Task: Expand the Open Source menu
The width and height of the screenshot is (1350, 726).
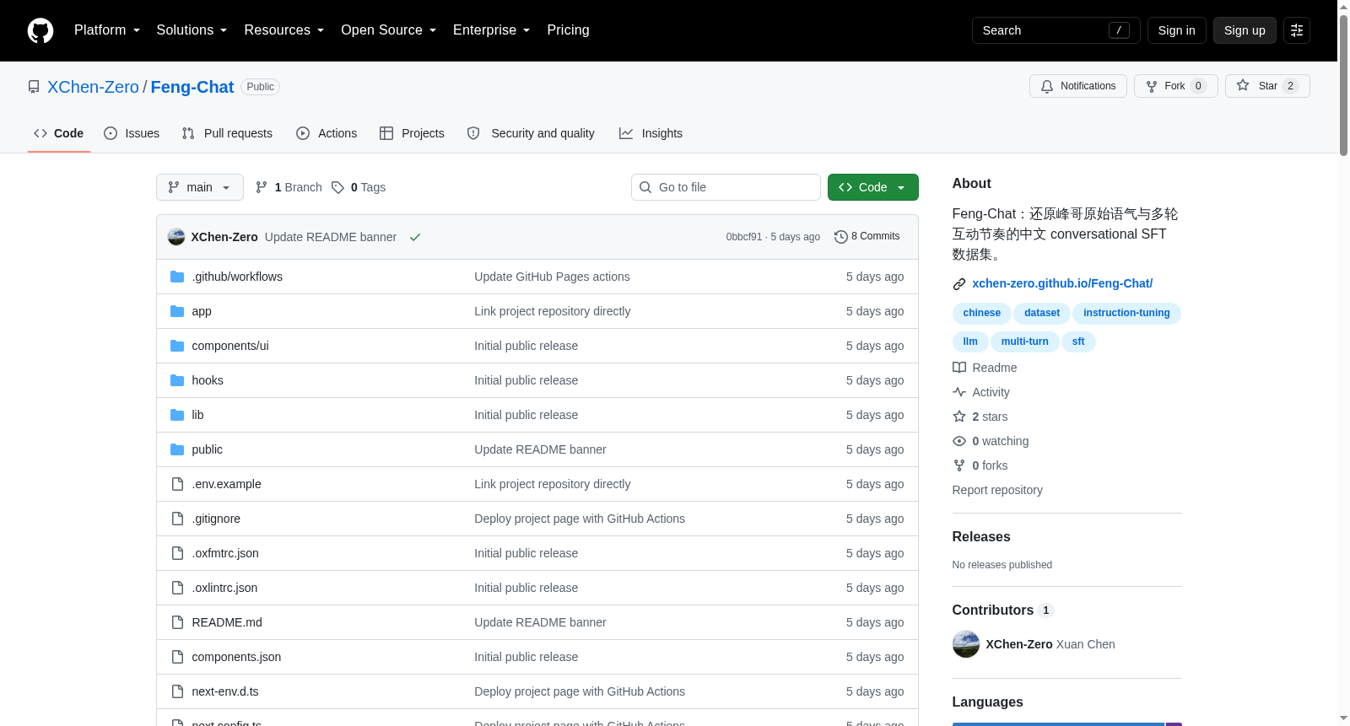Action: (388, 30)
